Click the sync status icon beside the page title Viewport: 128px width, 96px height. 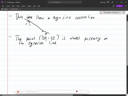point(5,2)
